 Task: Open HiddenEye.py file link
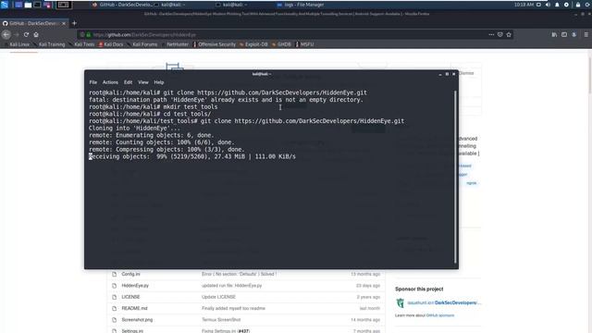point(135,286)
